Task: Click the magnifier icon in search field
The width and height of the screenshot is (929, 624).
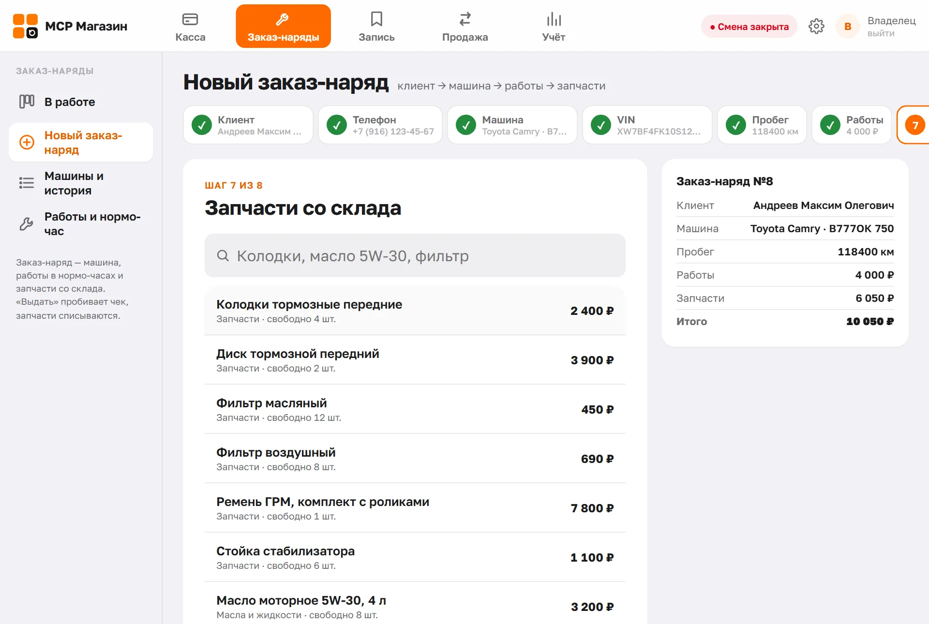Action: click(223, 255)
